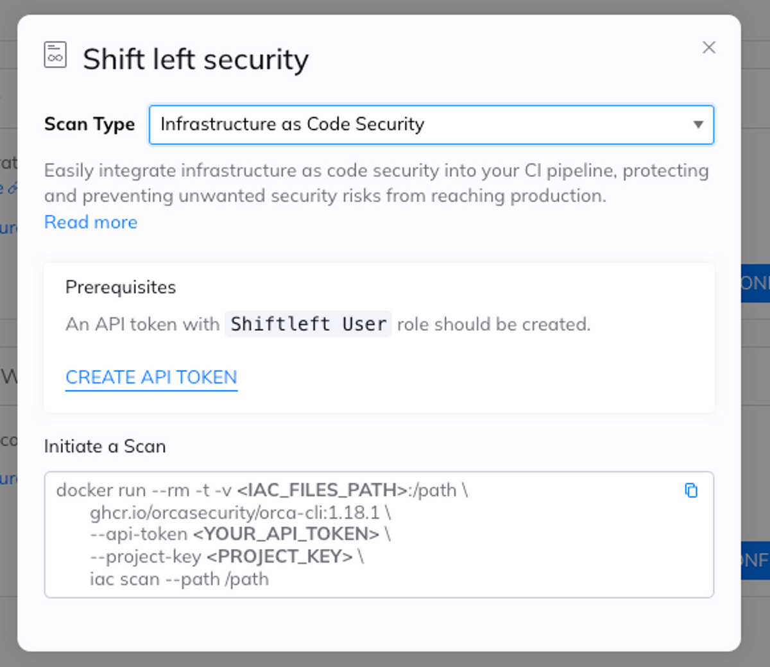
Task: Click the copy-to-clipboard icon beside docker command
Action: tap(692, 491)
